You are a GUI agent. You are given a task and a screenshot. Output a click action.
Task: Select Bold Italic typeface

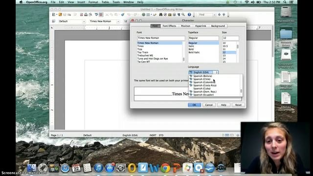(x=203, y=52)
